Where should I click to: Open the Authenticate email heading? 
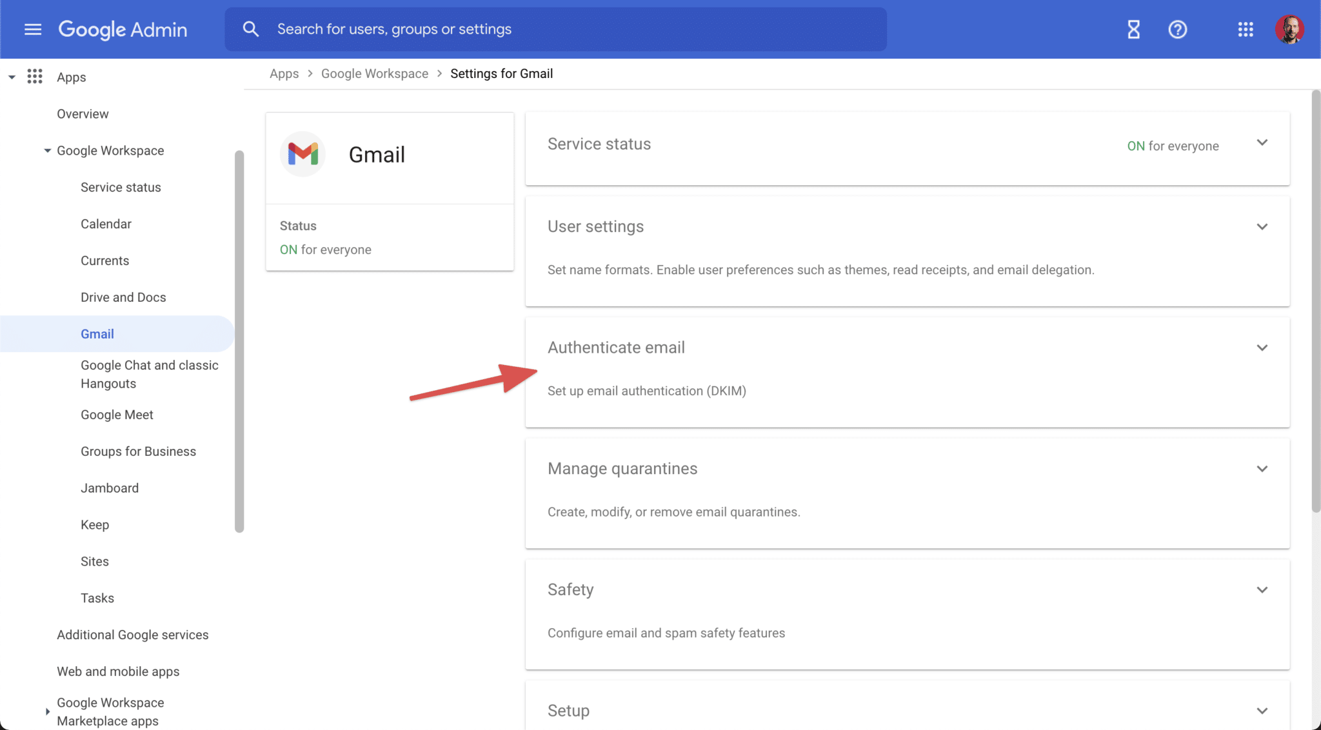616,348
